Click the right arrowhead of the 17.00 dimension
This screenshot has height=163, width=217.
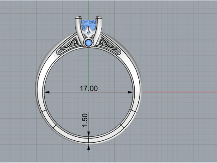(130, 92)
